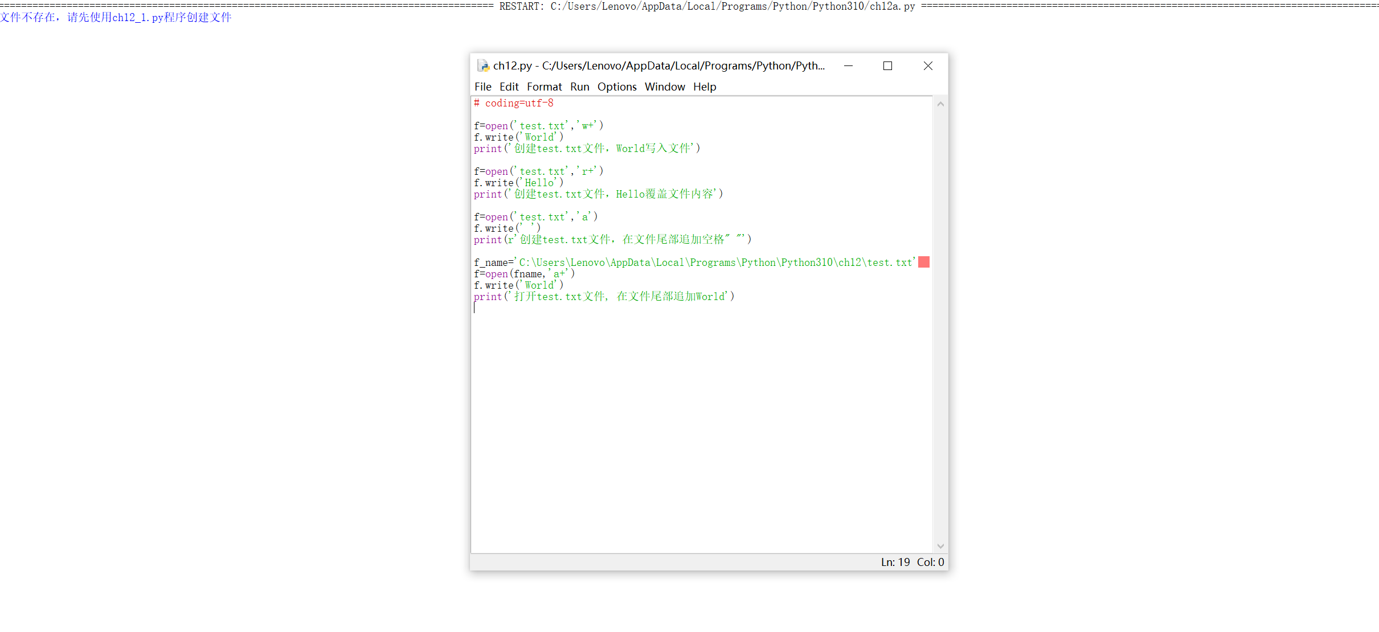Screen dimensions: 1379x632
Task: Maximize the ch12.py editor window
Action: 887,66
